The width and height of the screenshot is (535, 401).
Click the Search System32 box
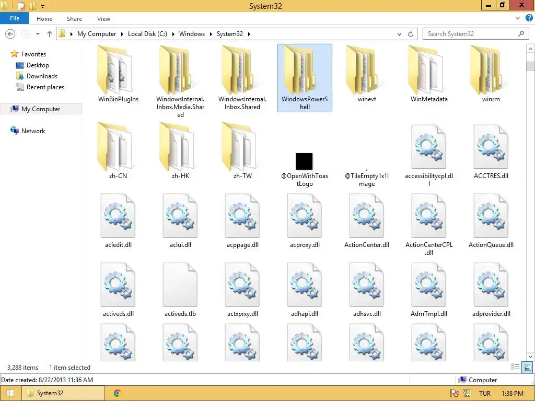(x=476, y=34)
